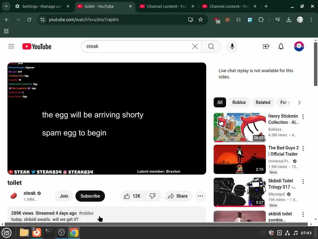Open the Files folder in taskbar
This screenshot has width=318, height=239.
[x=24, y=233]
